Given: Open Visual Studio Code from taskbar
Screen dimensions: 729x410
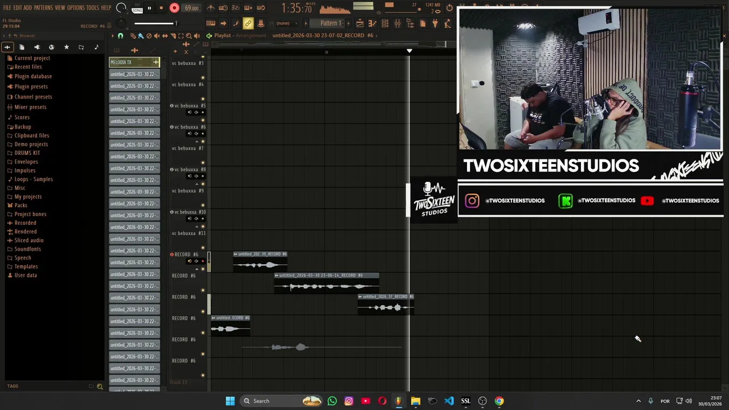Looking at the screenshot, I should coord(449,401).
